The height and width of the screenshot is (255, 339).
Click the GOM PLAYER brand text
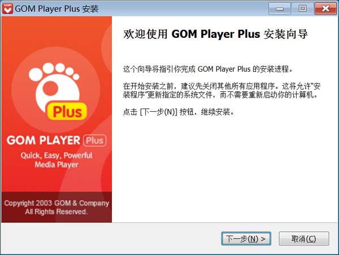coord(44,140)
